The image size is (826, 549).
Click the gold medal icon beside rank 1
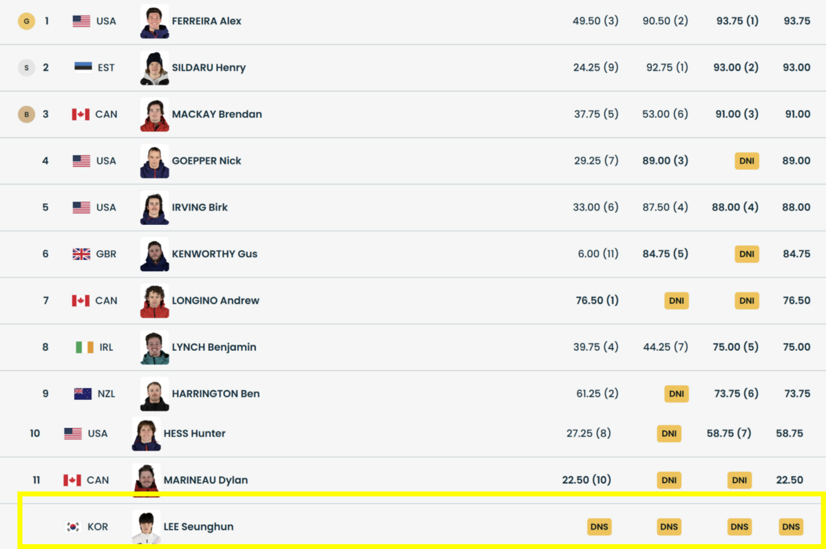[x=26, y=21]
